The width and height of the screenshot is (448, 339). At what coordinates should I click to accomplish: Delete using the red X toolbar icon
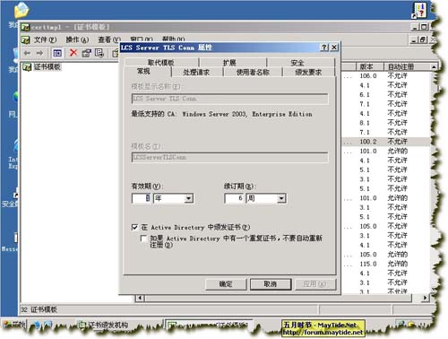point(73,53)
